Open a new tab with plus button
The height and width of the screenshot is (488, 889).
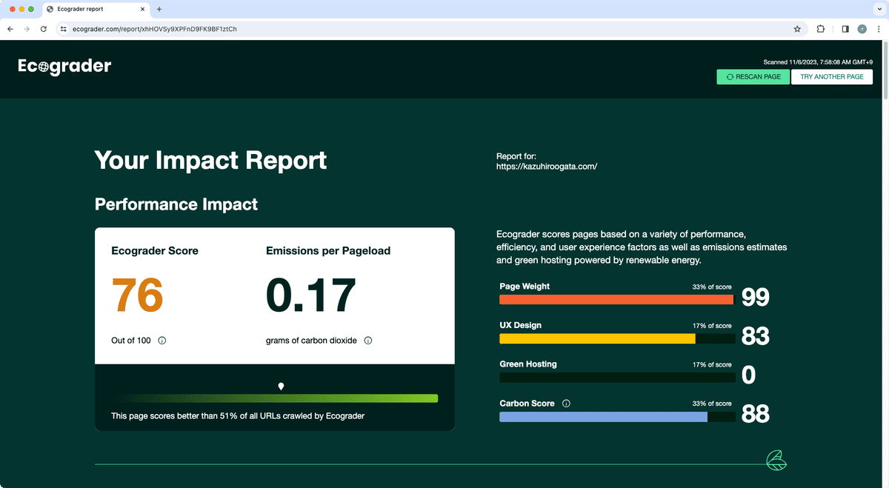click(159, 9)
